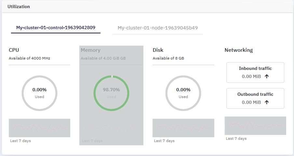Click the Available of 4000 MHz label

(30, 58)
